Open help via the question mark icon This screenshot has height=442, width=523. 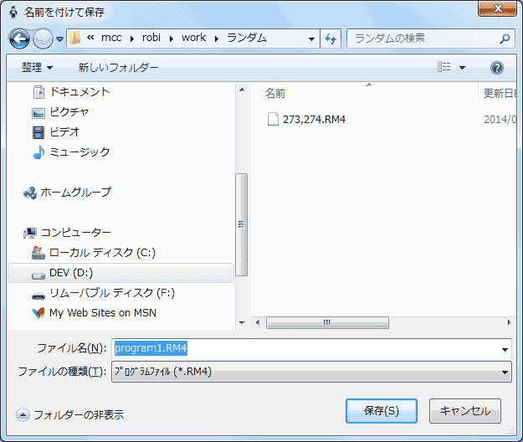497,68
